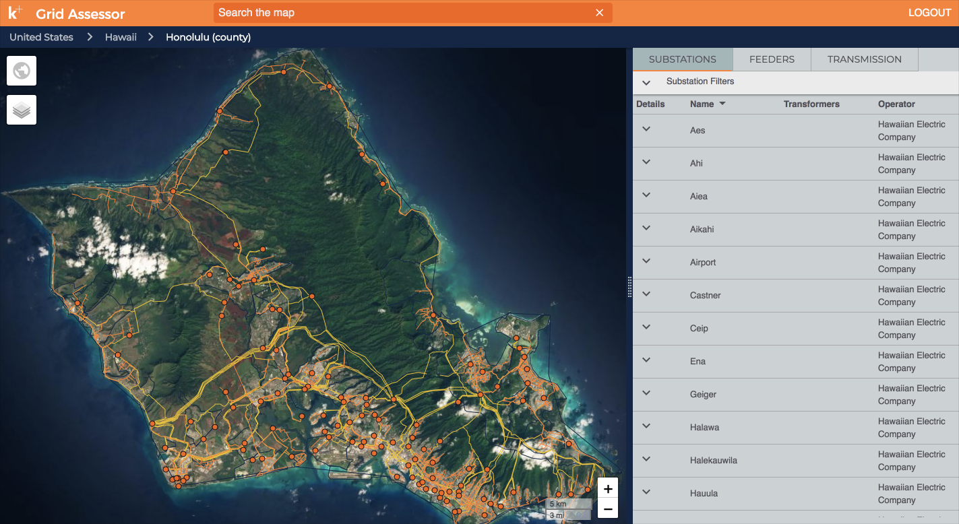Expand details for the Halekauwila substation

click(646, 459)
